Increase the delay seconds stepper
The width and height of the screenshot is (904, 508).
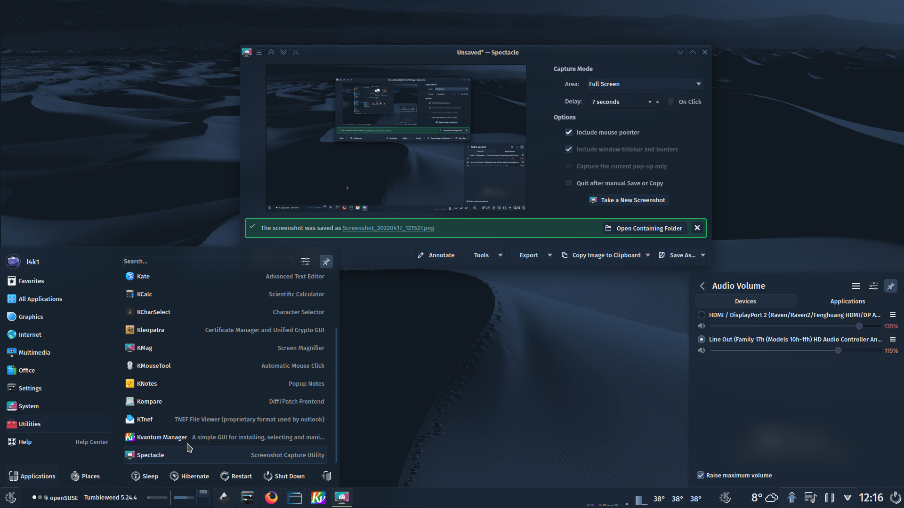point(657,102)
